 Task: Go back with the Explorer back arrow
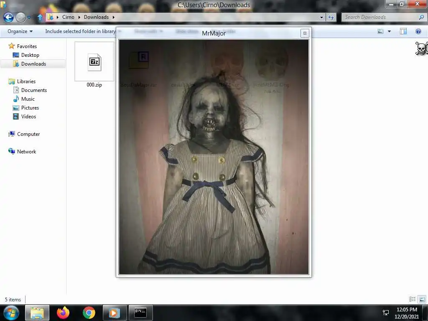point(8,17)
